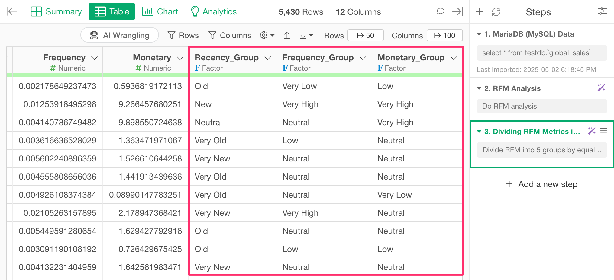Switch to the Chart view tab
The image size is (614, 280).
coord(160,11)
